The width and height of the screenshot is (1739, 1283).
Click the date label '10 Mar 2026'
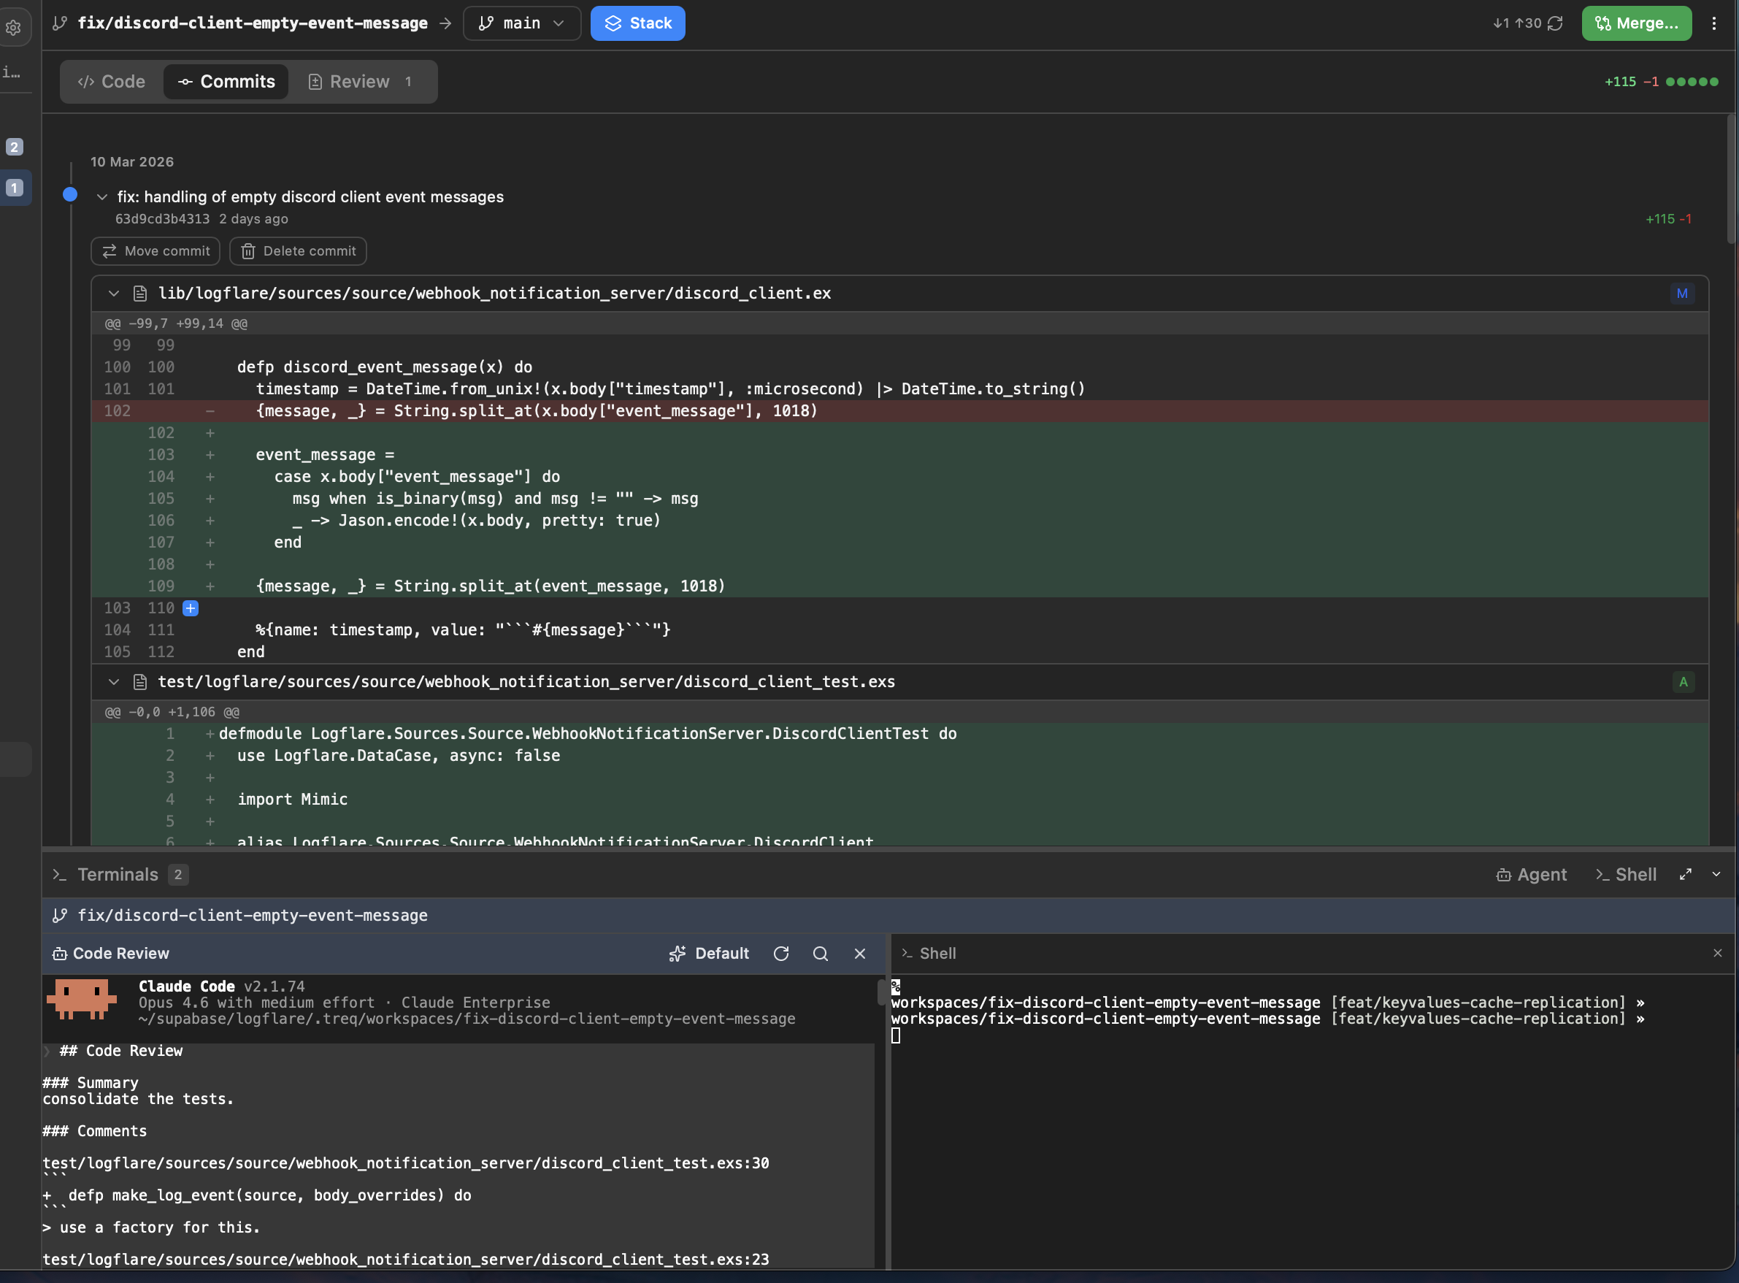tap(132, 162)
